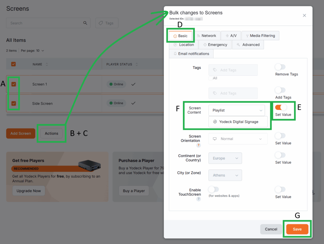Disable the Screen Content Set Value toggle
The width and height of the screenshot is (324, 244).
(281, 107)
